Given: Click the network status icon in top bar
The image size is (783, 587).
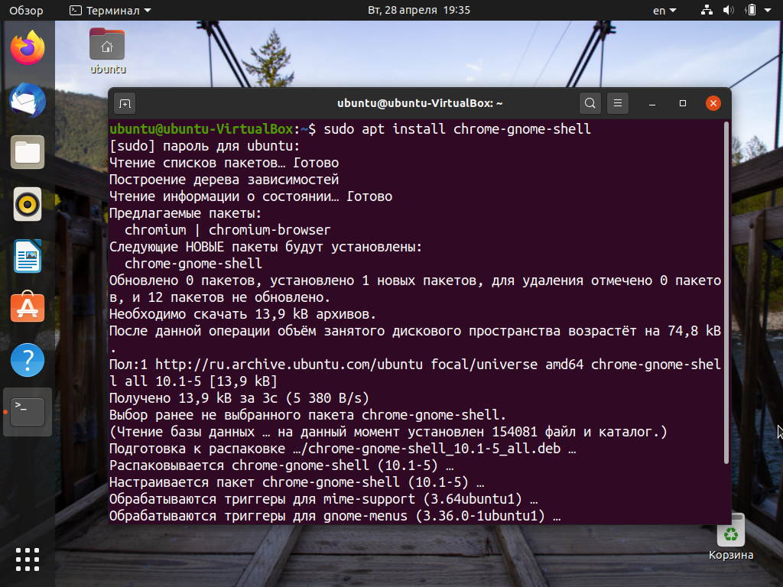Looking at the screenshot, I should click(707, 10).
